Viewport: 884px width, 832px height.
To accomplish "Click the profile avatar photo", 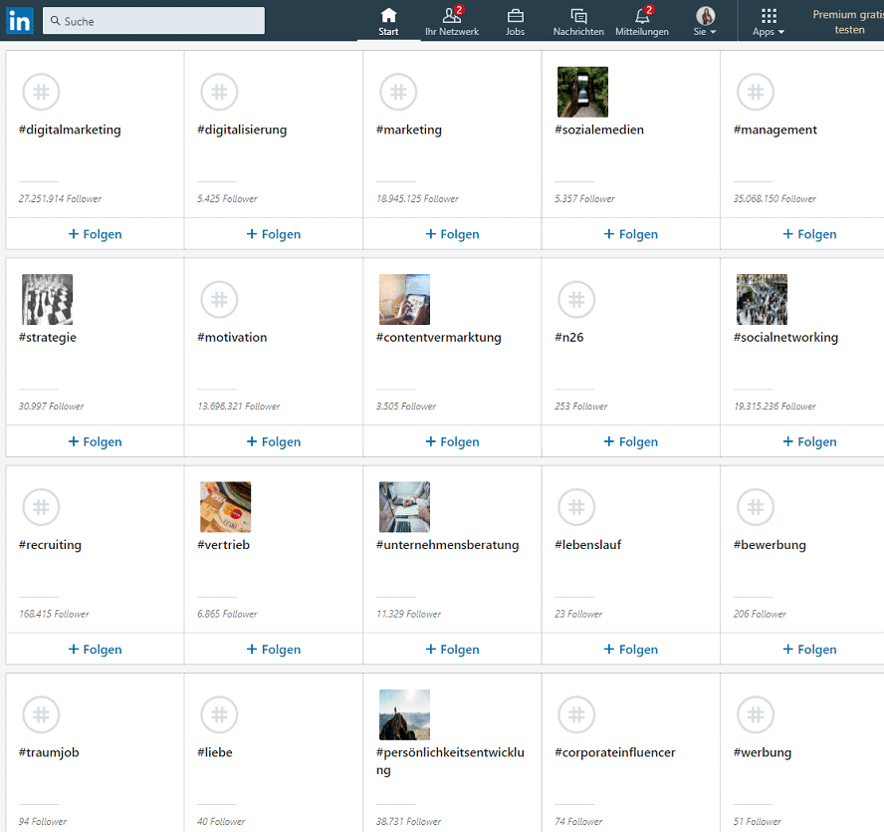I will 705,15.
